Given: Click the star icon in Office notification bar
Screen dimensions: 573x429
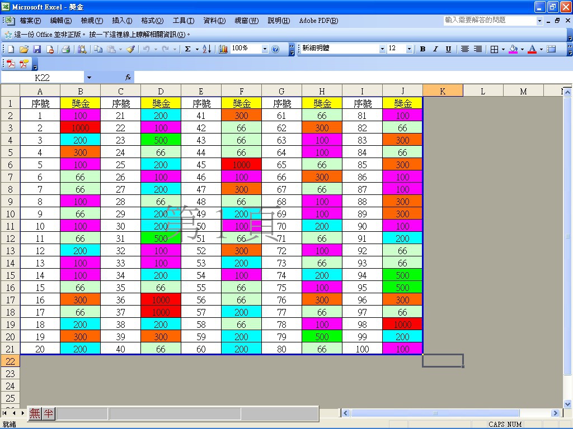Looking at the screenshot, I should click(8, 35).
